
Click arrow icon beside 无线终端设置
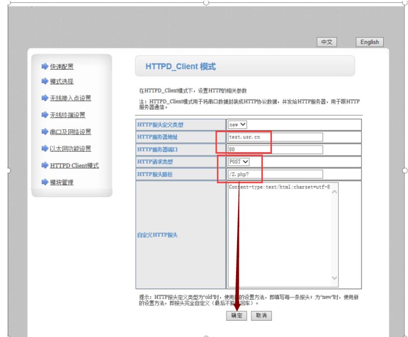(x=44, y=115)
